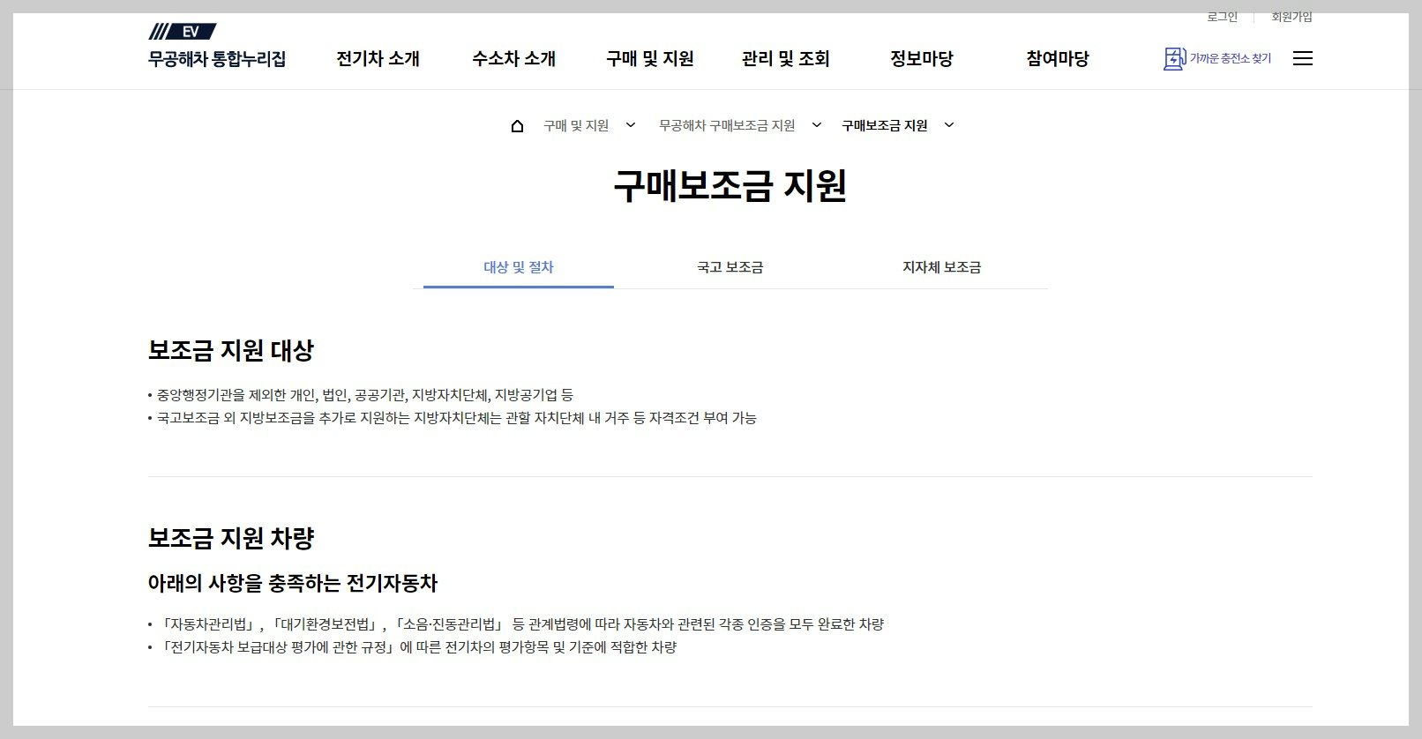Click the line starting 「전기자동차 보급대상 평가에
This screenshot has width=1422, height=739.
pos(418,647)
